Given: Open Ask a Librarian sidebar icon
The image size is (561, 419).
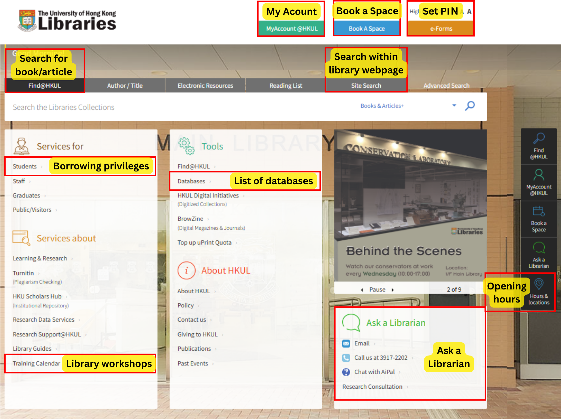Looking at the screenshot, I should (x=539, y=256).
